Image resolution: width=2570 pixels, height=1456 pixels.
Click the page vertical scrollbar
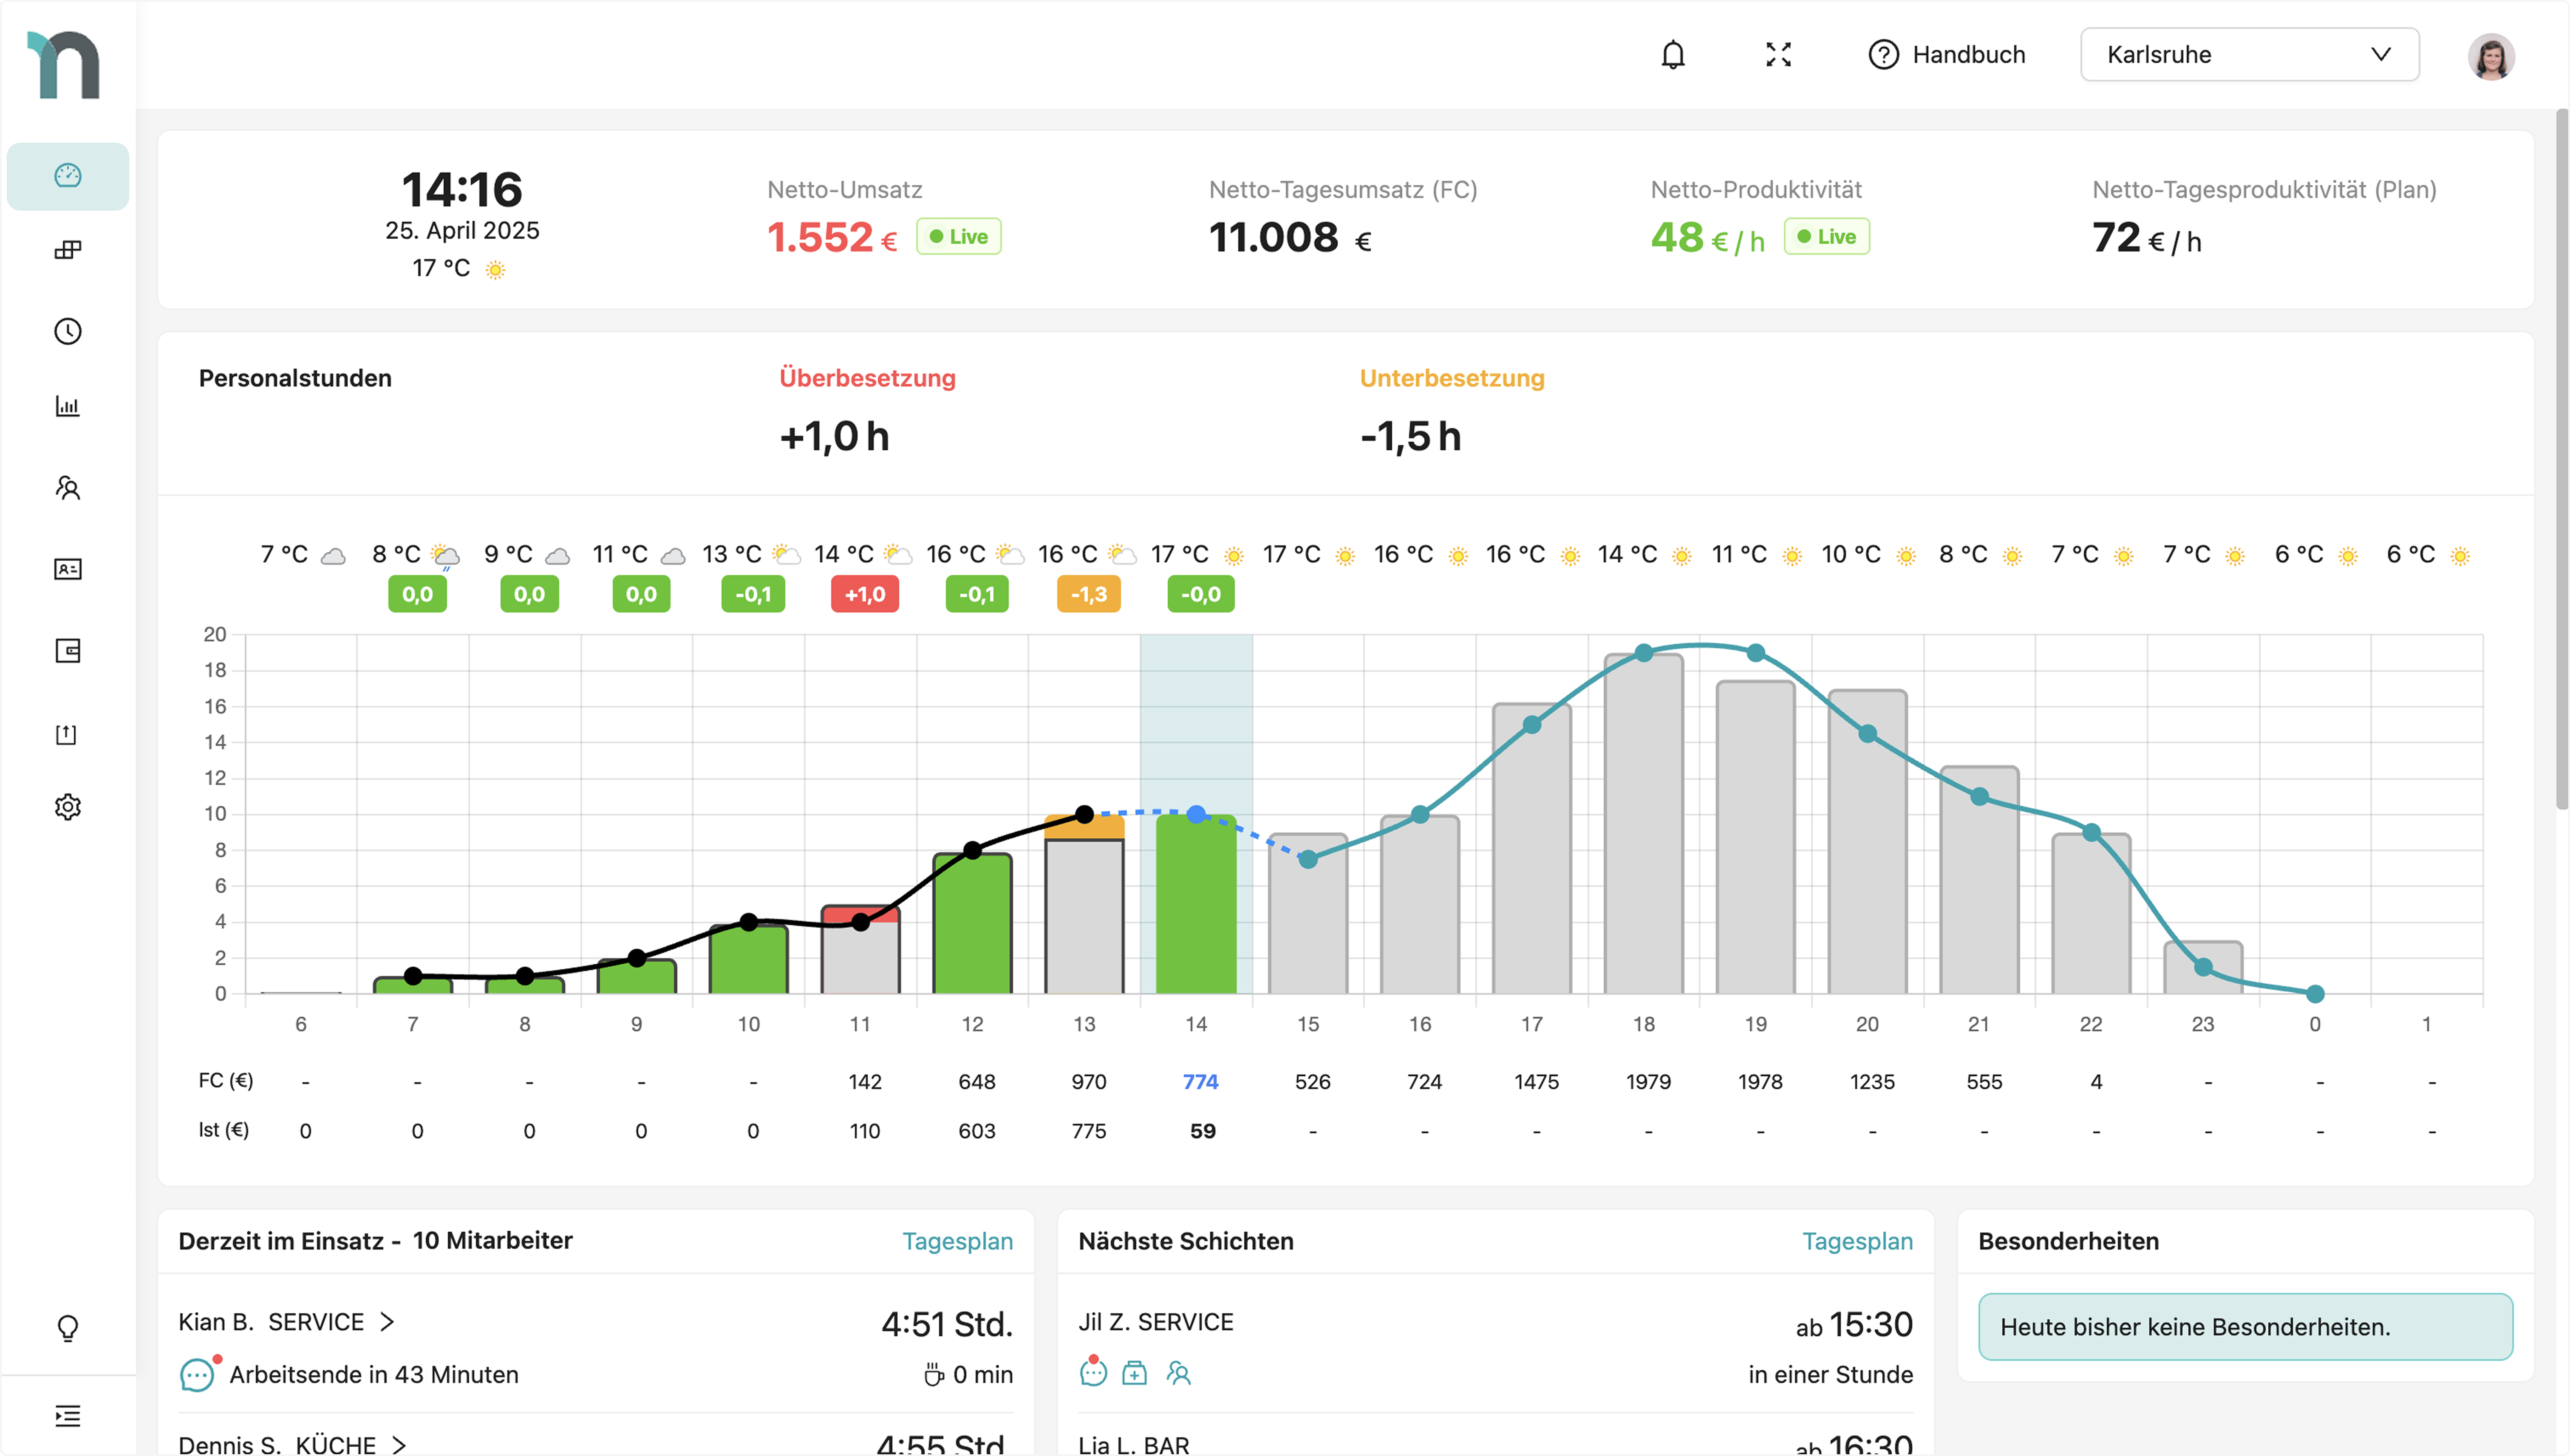(2561, 460)
